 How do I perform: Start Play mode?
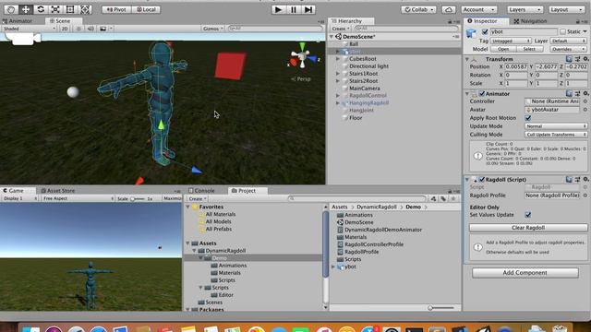click(279, 9)
